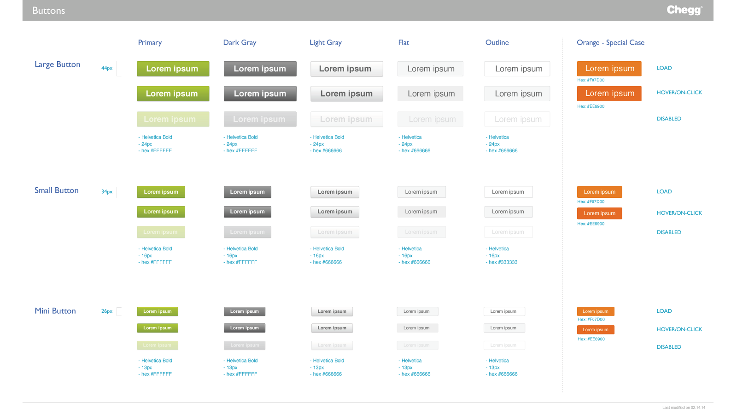Click the large orange button labeled #F07D00
The image size is (737, 414).
coord(609,69)
